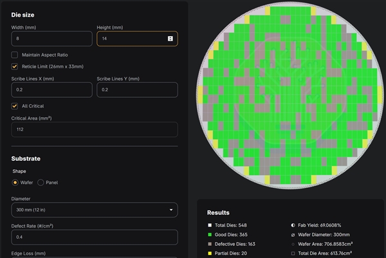
Task: Click the Fab Yield half-circle icon
Action: (293, 225)
